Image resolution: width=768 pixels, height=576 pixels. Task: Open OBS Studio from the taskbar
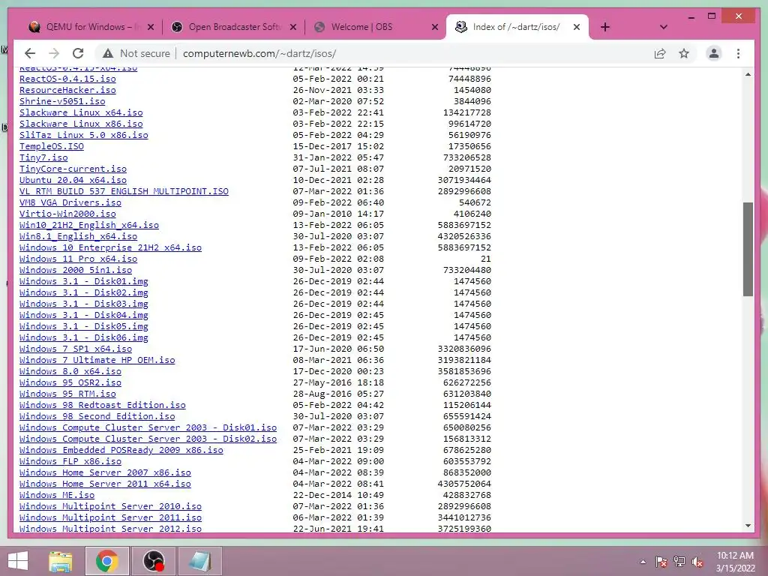[153, 561]
